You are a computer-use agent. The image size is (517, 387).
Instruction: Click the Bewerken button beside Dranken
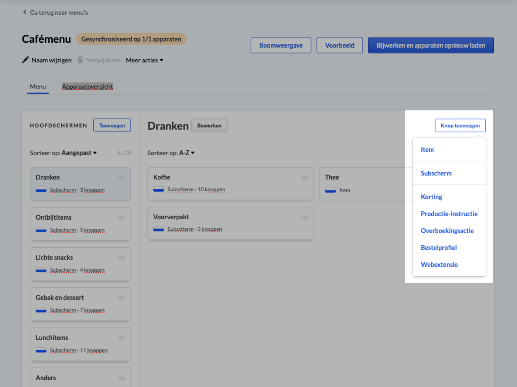(209, 125)
